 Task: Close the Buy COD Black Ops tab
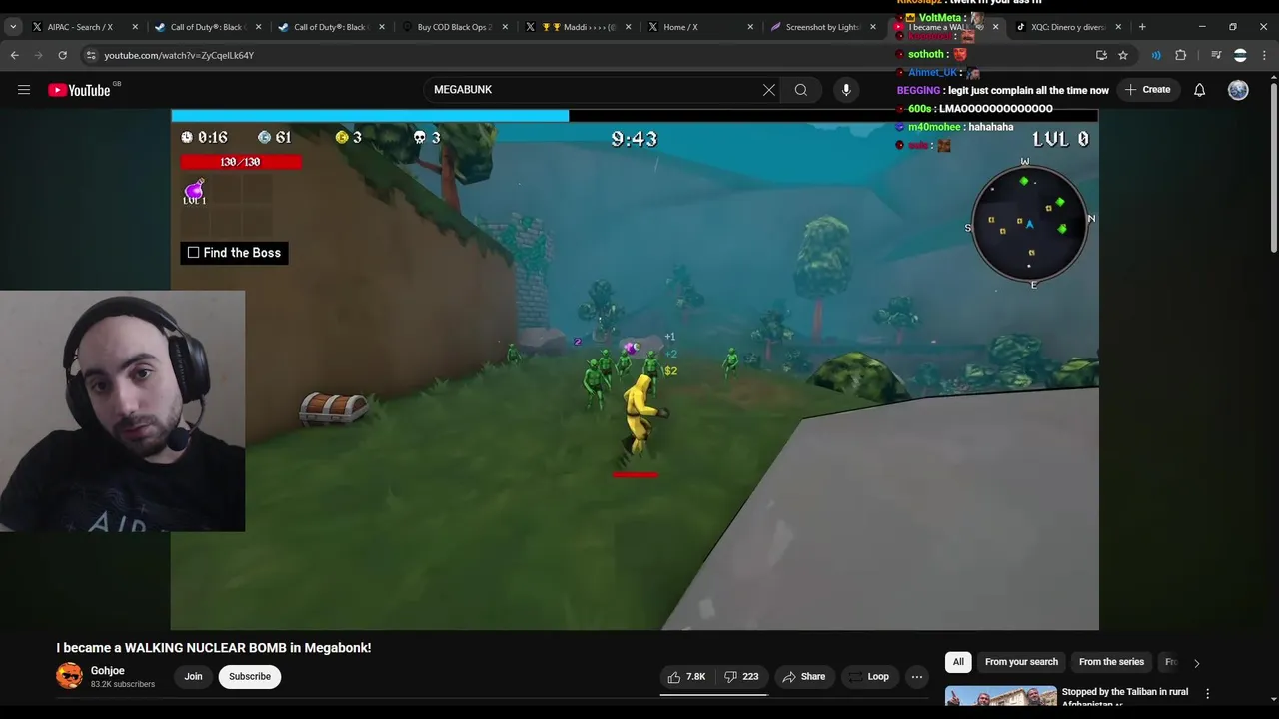pos(505,27)
